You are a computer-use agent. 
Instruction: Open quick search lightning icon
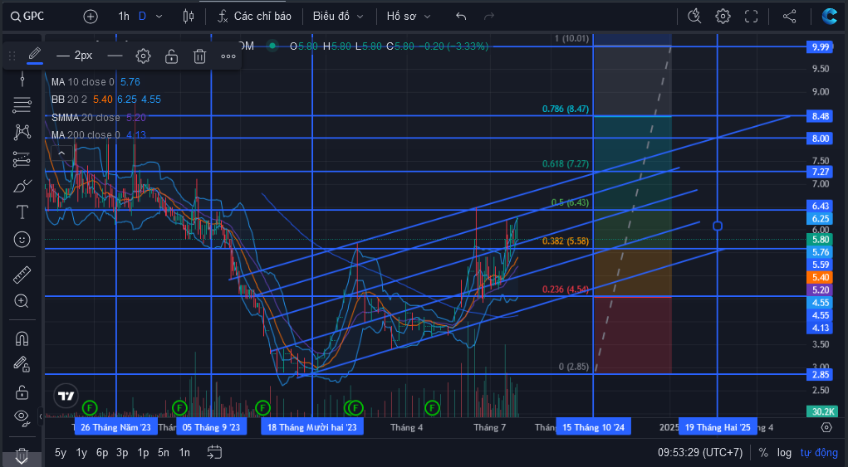click(694, 17)
